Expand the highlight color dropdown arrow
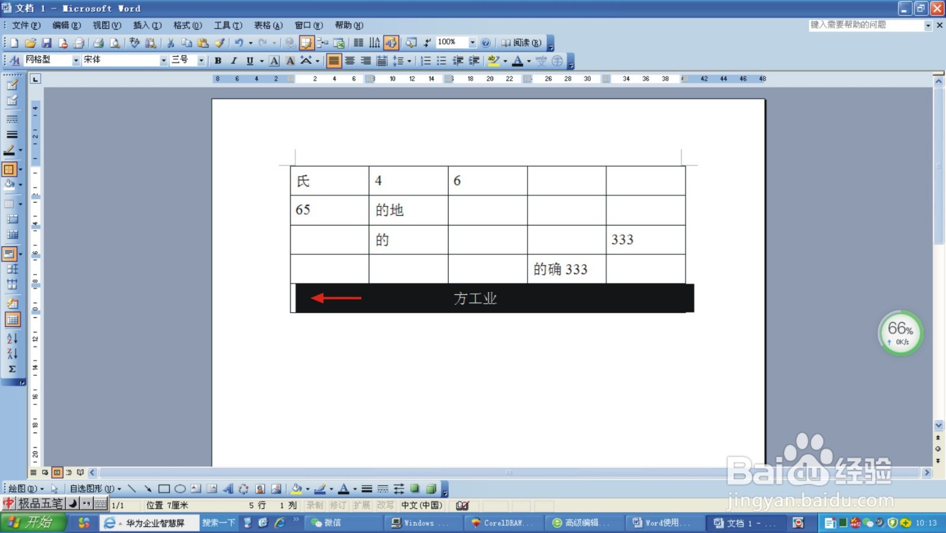The height and width of the screenshot is (533, 946). (505, 60)
